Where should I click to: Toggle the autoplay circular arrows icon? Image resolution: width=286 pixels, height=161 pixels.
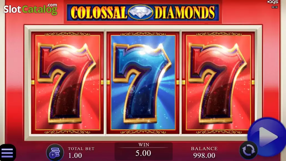tap(248, 150)
